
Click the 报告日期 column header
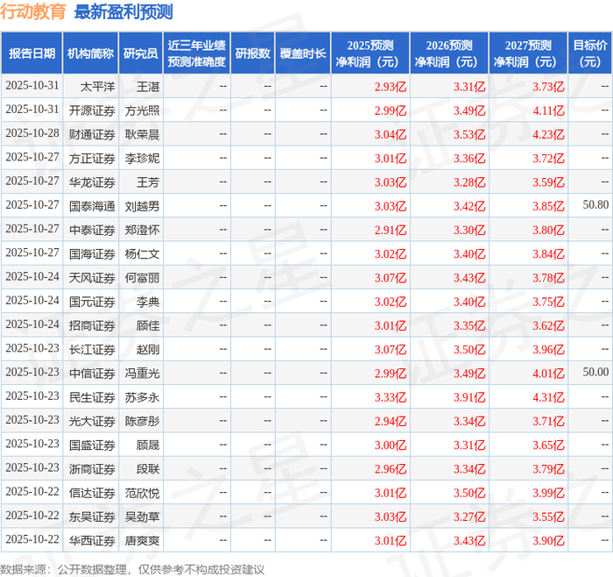[x=32, y=53]
